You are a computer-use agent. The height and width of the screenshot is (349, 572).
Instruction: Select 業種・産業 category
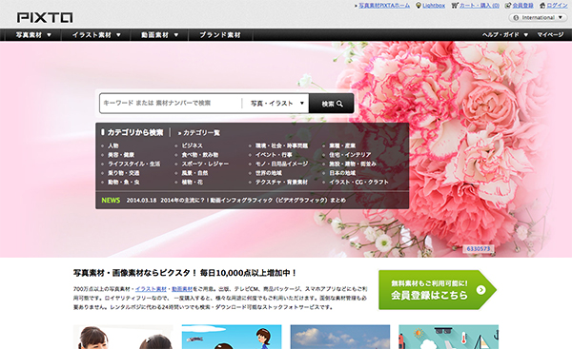(342, 145)
